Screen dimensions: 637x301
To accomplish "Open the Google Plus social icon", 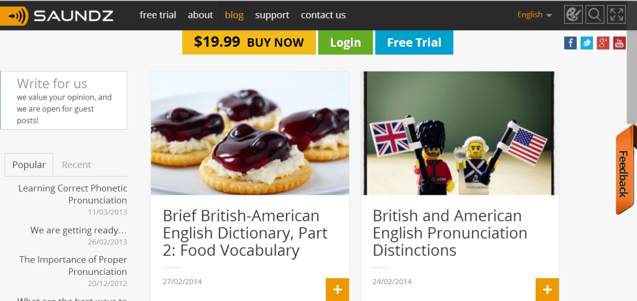I will 603,43.
